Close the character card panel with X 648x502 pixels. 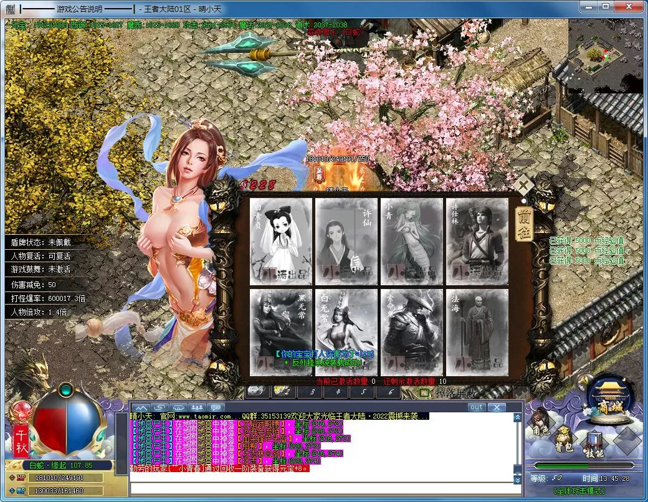click(x=523, y=184)
